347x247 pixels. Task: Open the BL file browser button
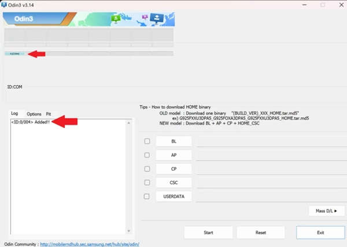[173, 141]
